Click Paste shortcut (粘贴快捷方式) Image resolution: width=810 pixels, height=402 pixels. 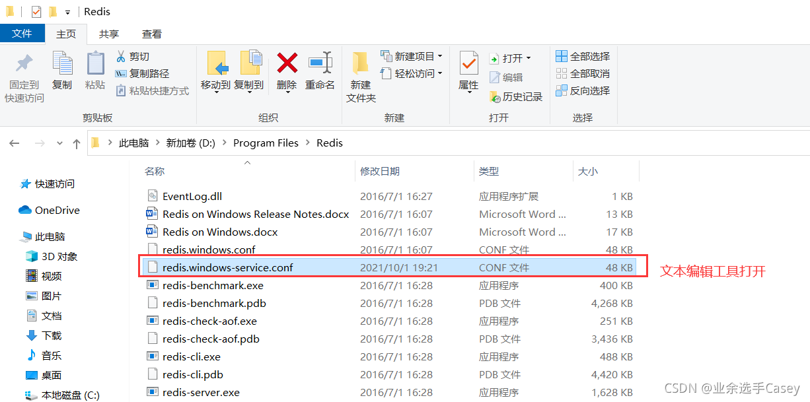pos(153,90)
